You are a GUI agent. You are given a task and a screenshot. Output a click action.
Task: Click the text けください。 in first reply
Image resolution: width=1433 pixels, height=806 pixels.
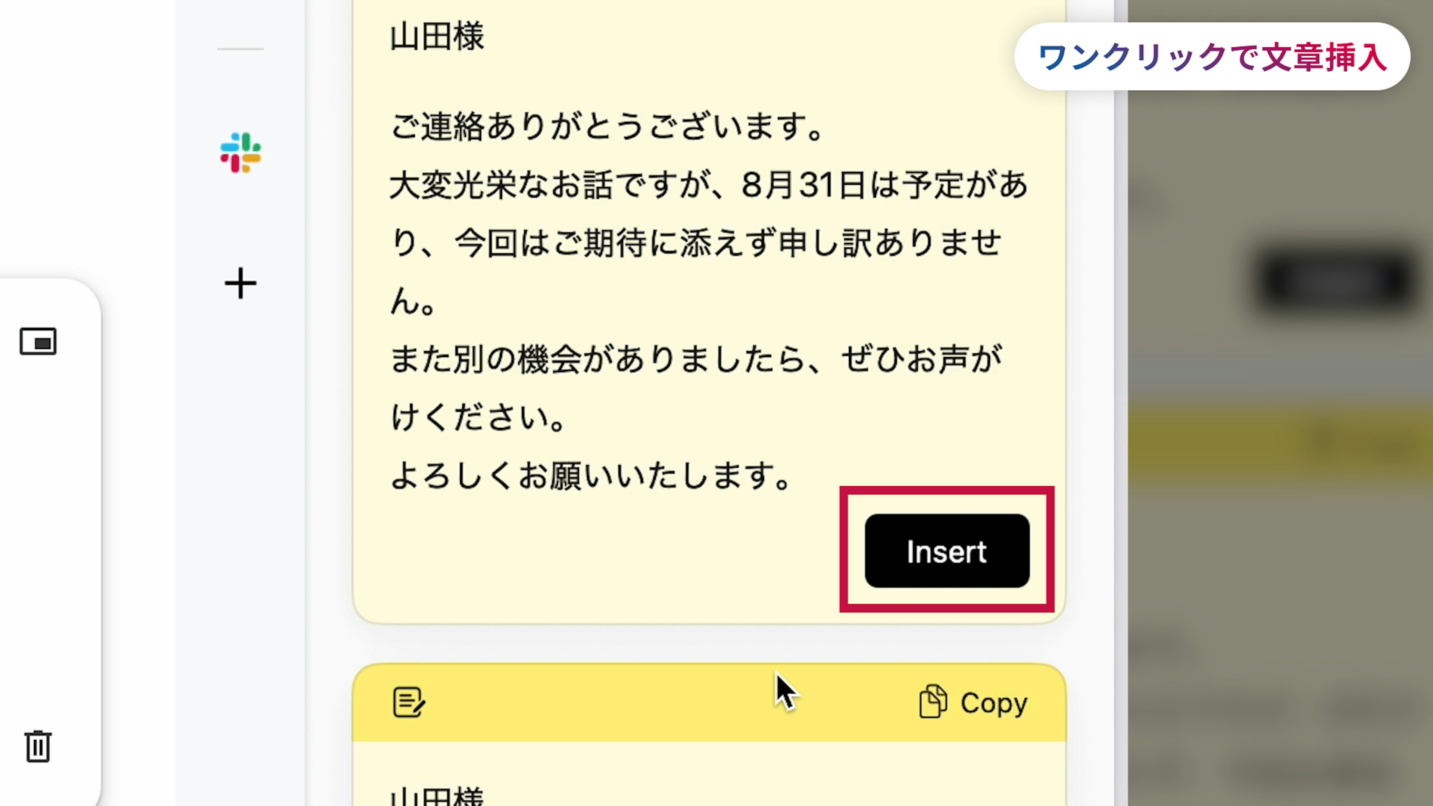coord(478,417)
